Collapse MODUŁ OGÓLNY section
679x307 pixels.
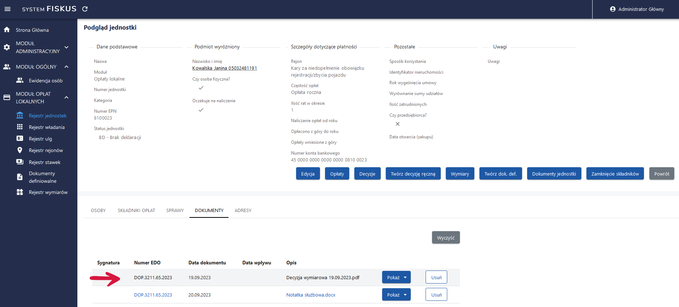[67, 67]
